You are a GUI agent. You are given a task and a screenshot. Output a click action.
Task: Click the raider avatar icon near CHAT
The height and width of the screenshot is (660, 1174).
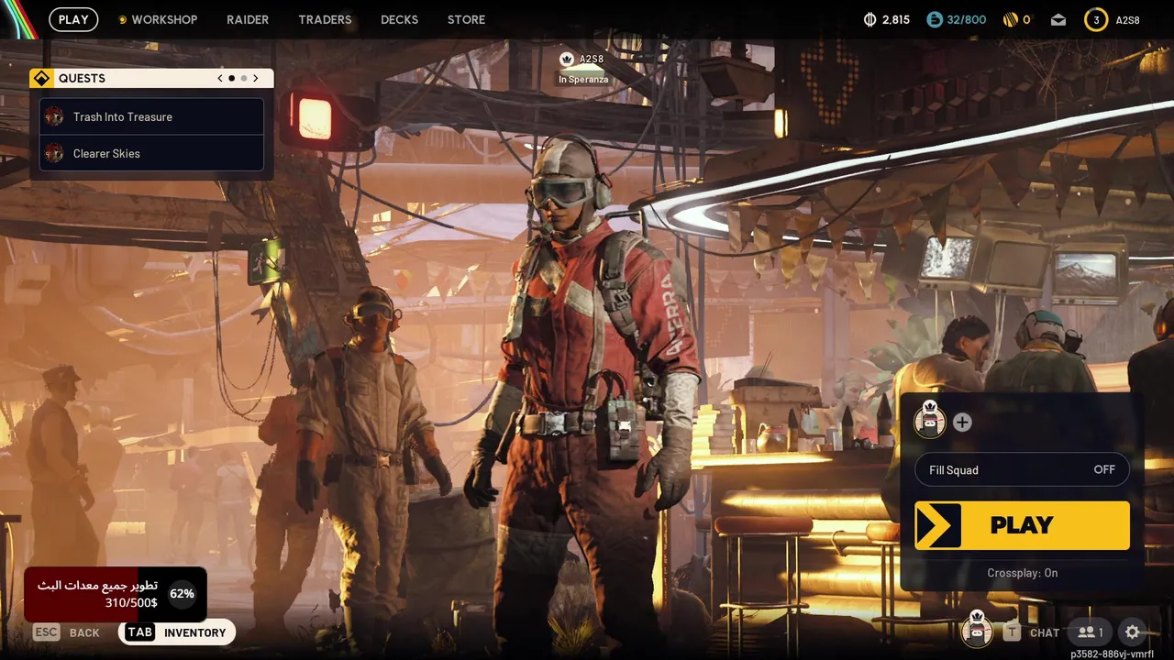[x=977, y=630]
